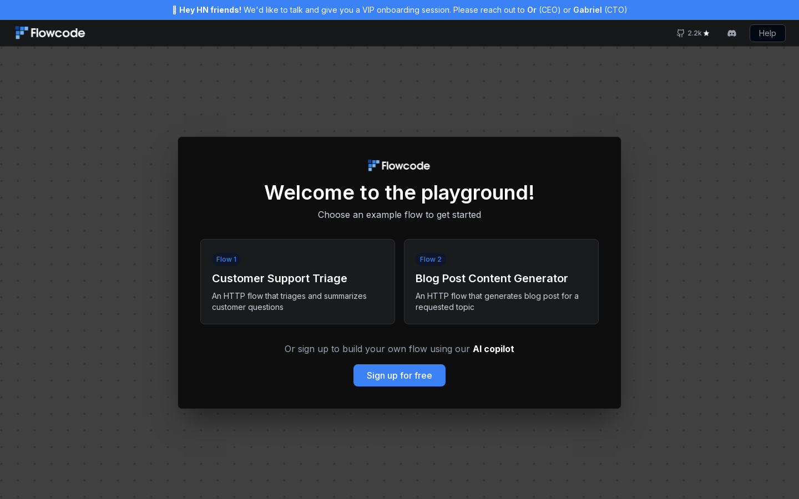Click the Flow 1 badge

coord(226,259)
